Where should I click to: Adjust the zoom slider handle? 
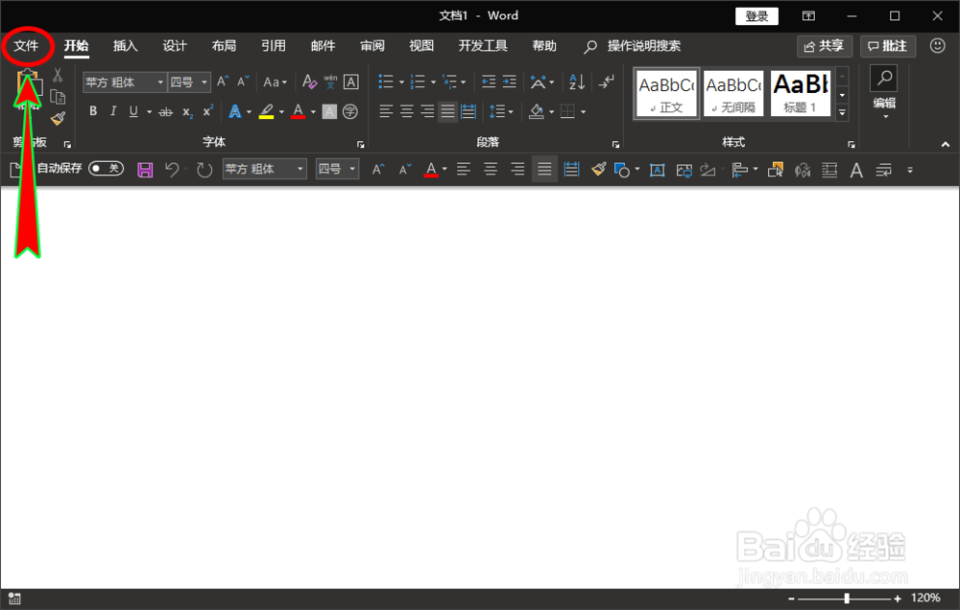(x=847, y=598)
